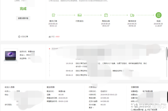Open the laptop product thumbnail
This screenshot has width=168, height=111.
11,56
